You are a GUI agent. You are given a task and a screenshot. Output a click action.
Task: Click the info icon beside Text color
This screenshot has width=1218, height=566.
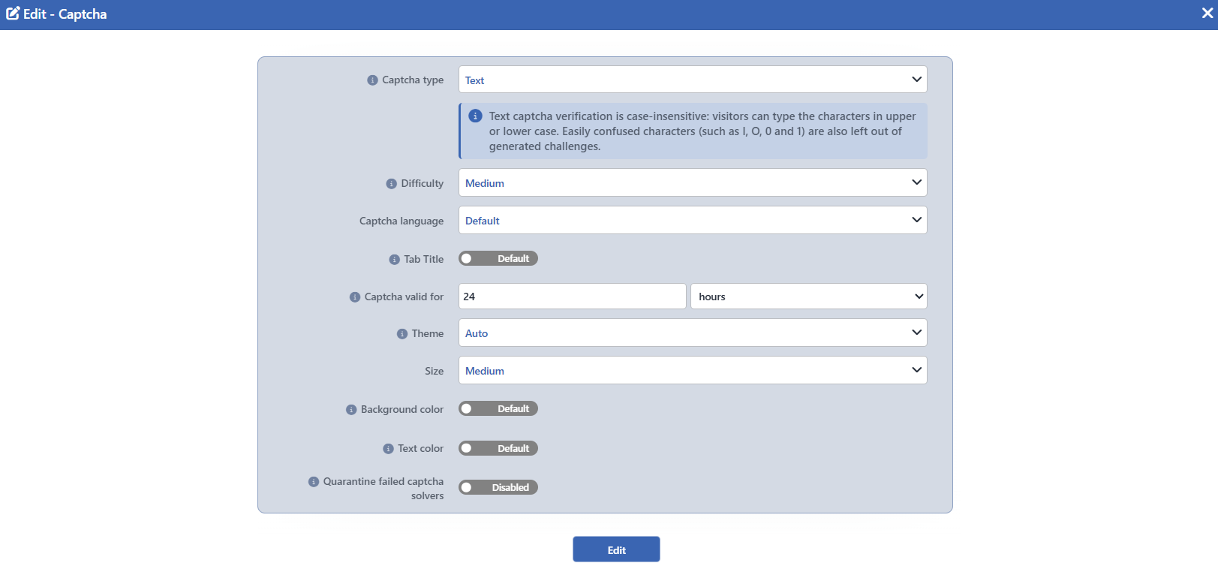(388, 449)
